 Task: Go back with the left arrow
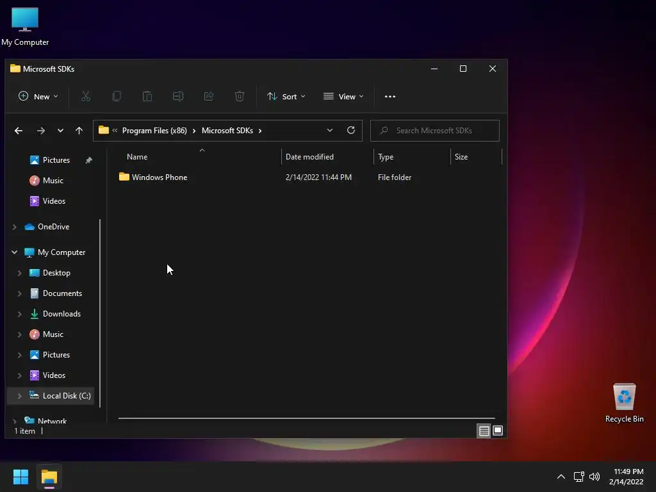point(19,131)
